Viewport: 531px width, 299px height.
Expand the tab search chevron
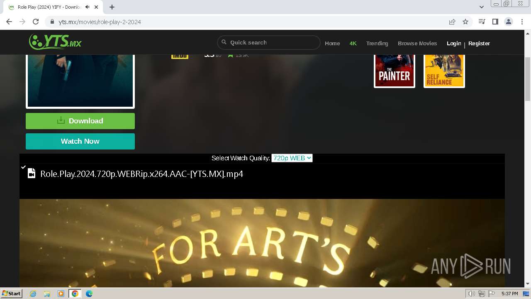pyautogui.click(x=482, y=7)
